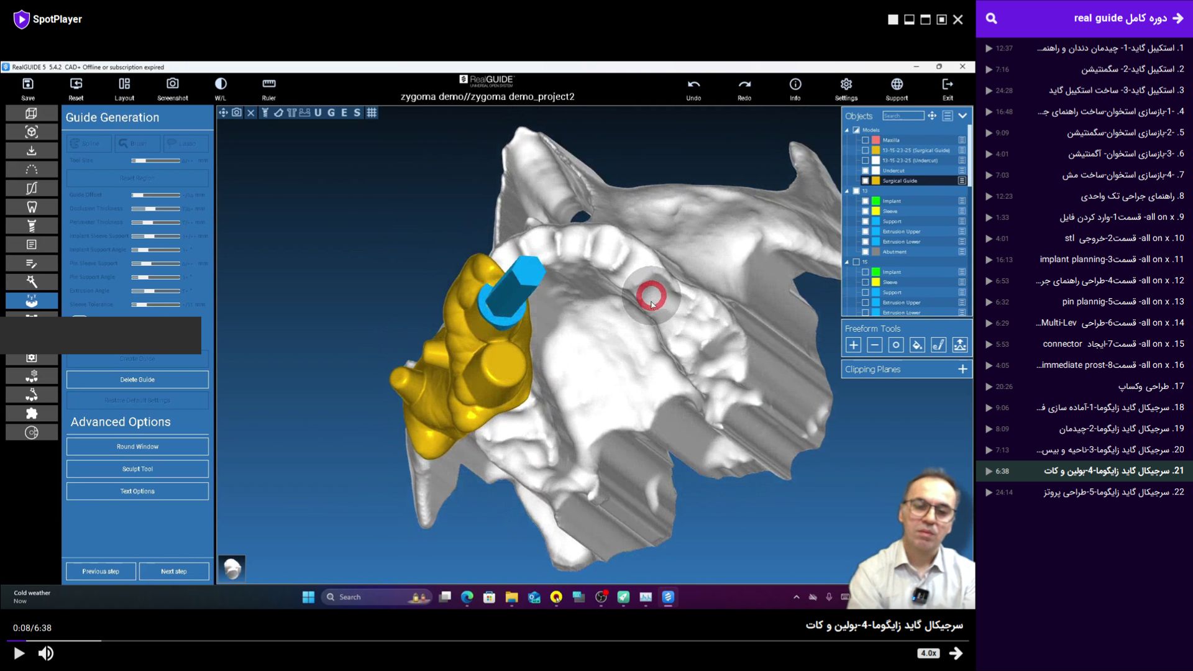Toggle group 13 Sleeve checkbox
This screenshot has width=1193, height=671.
(865, 211)
